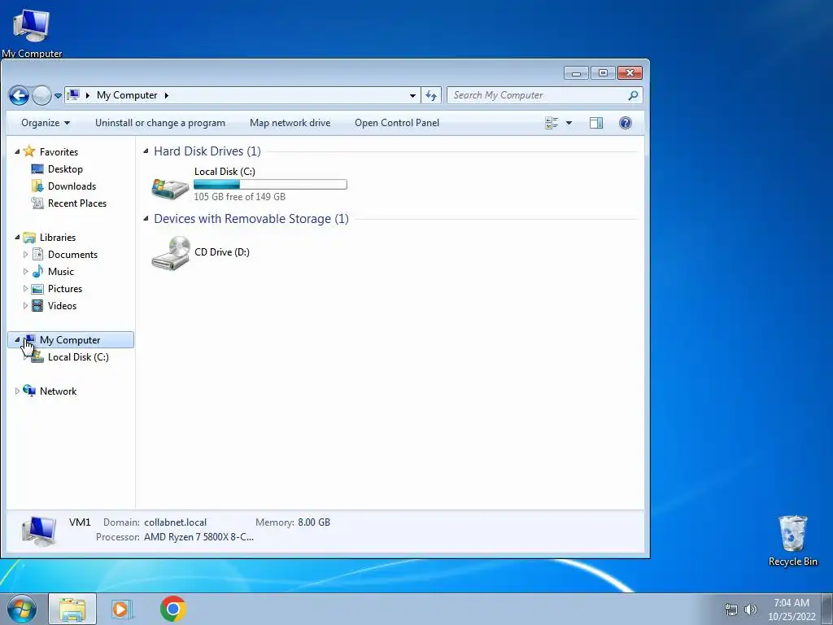Image resolution: width=833 pixels, height=625 pixels.
Task: Click My Computer in the address bar path
Action: [x=127, y=95]
